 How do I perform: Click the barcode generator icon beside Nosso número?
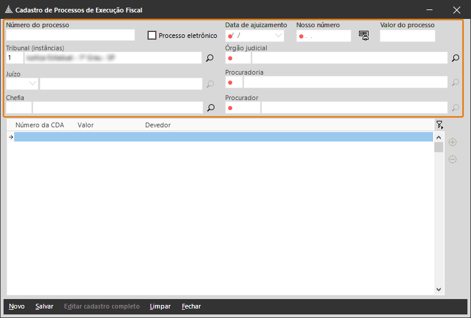pos(364,36)
